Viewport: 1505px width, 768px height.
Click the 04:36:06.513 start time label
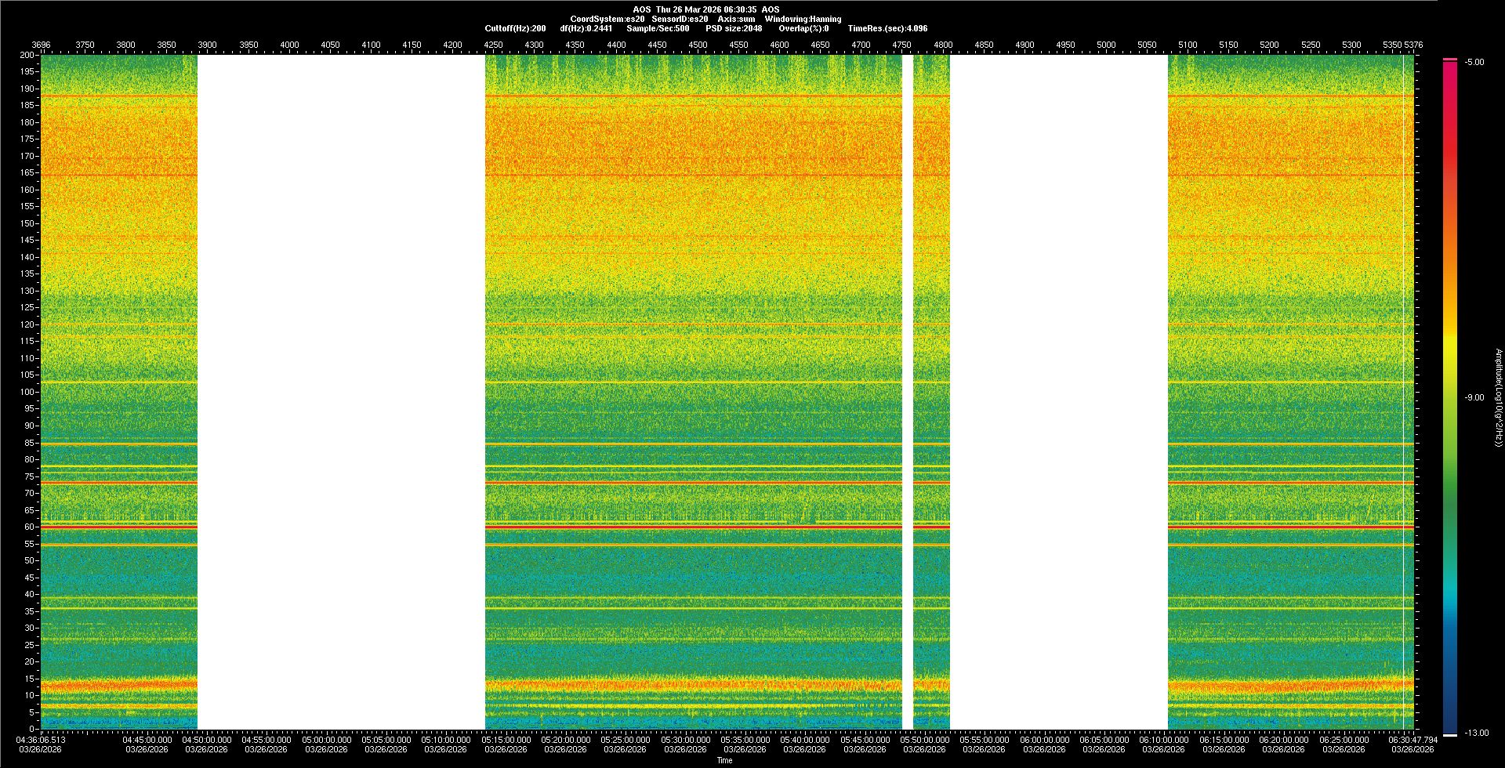(42, 739)
